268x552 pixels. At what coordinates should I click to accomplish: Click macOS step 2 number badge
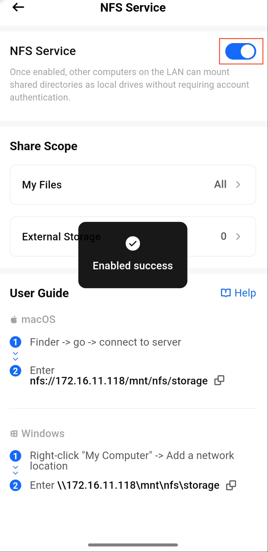(x=16, y=371)
